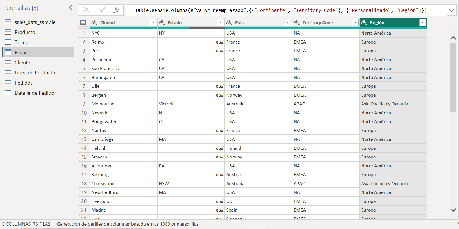Screen dimensions: 459x229
Task: Click table icon beside Detalle de Pedido
Action: click(8, 93)
